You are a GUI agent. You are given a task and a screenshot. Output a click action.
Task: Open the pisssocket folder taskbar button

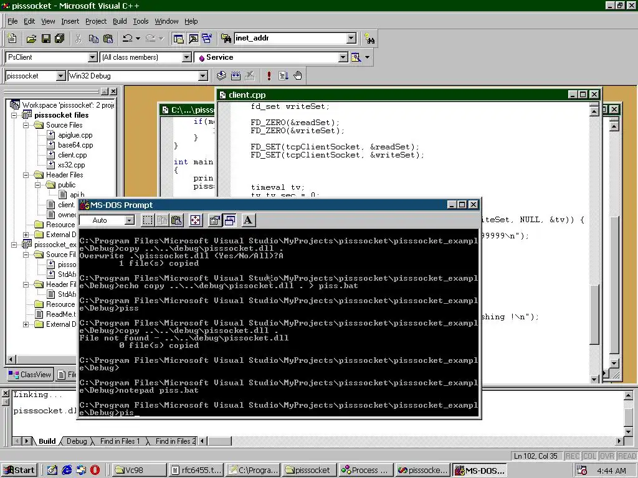(x=309, y=471)
